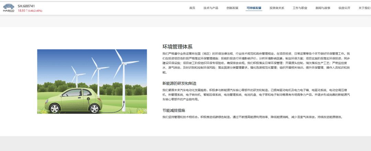Go to the 首页 home page
This screenshot has width=371, height=151.
[192, 8]
